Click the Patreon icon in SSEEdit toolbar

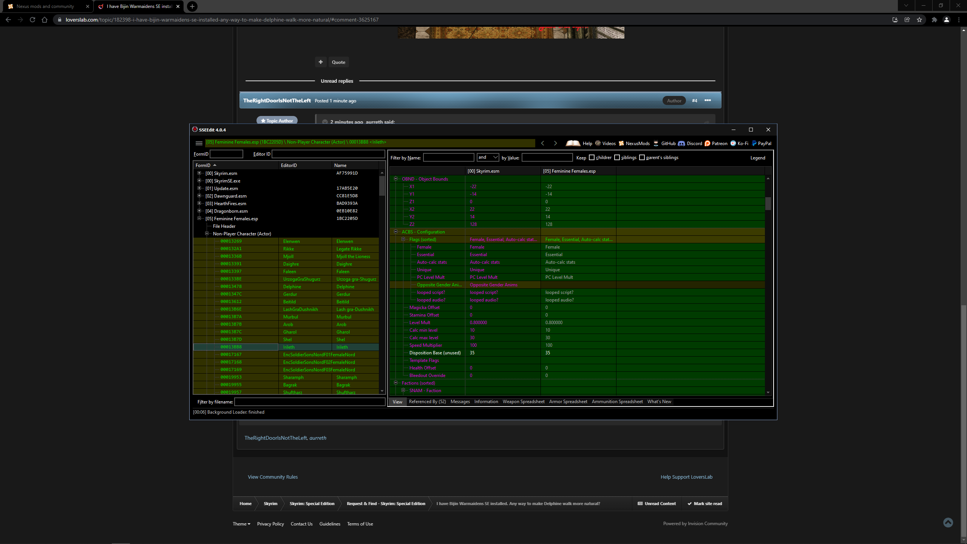[x=707, y=144]
